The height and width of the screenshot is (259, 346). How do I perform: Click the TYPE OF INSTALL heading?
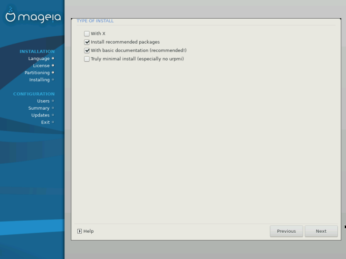tap(95, 21)
